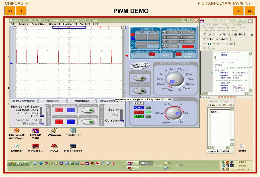Click the Copy icon in MPLAB toolbar
Image resolution: width=260 pixels, height=177 pixels.
click(225, 34)
